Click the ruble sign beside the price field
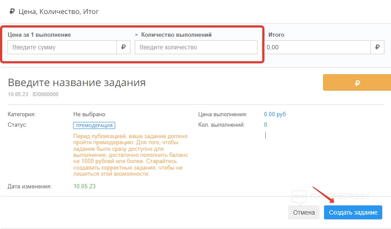The height and width of the screenshot is (229, 391). click(123, 47)
